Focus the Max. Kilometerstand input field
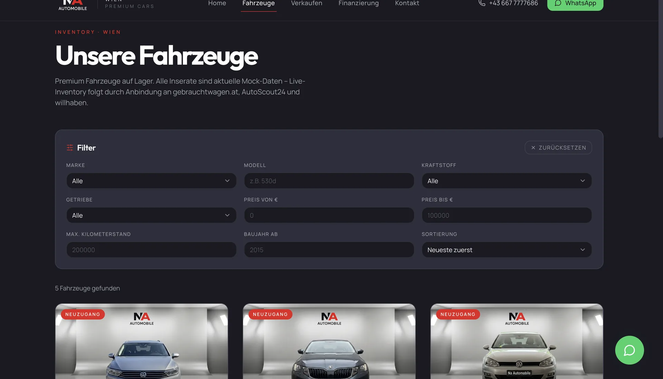Image resolution: width=663 pixels, height=379 pixels. (x=151, y=250)
